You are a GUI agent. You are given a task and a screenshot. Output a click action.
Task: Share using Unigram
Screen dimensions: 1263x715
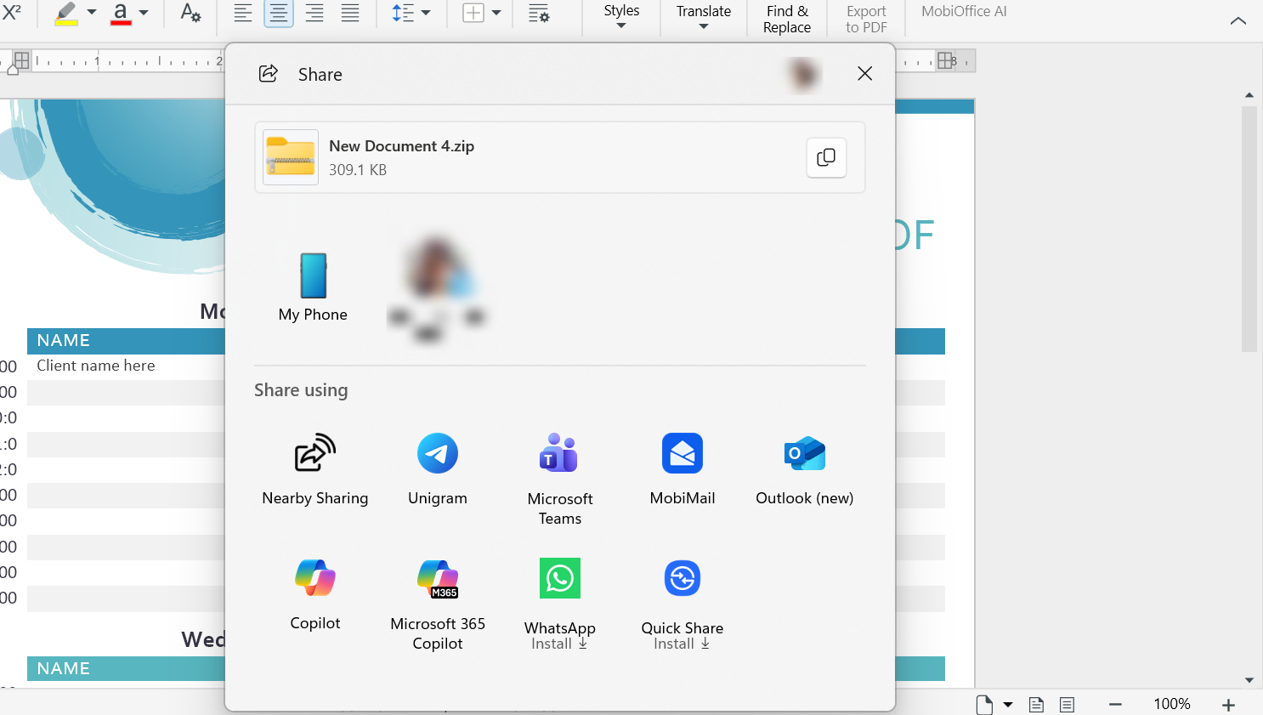pyautogui.click(x=438, y=470)
